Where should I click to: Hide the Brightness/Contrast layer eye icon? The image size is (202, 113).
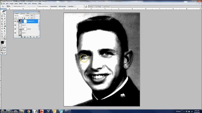pyautogui.click(x=15, y=21)
